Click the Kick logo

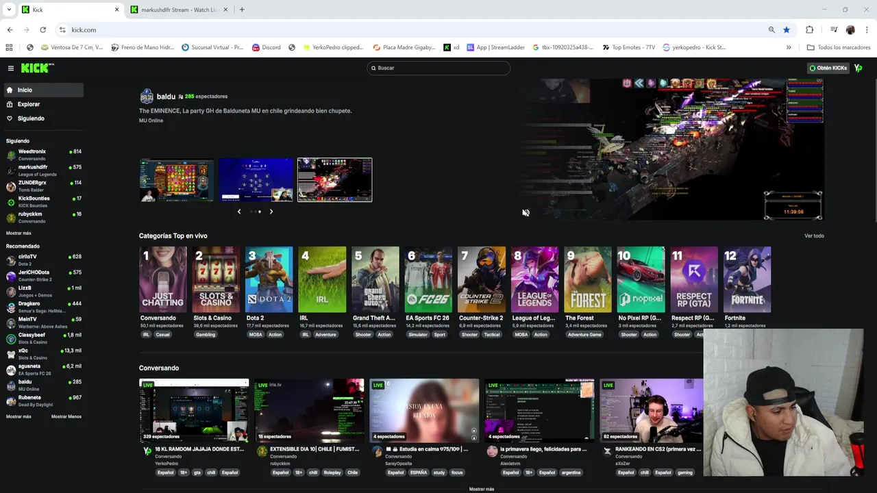(x=36, y=68)
